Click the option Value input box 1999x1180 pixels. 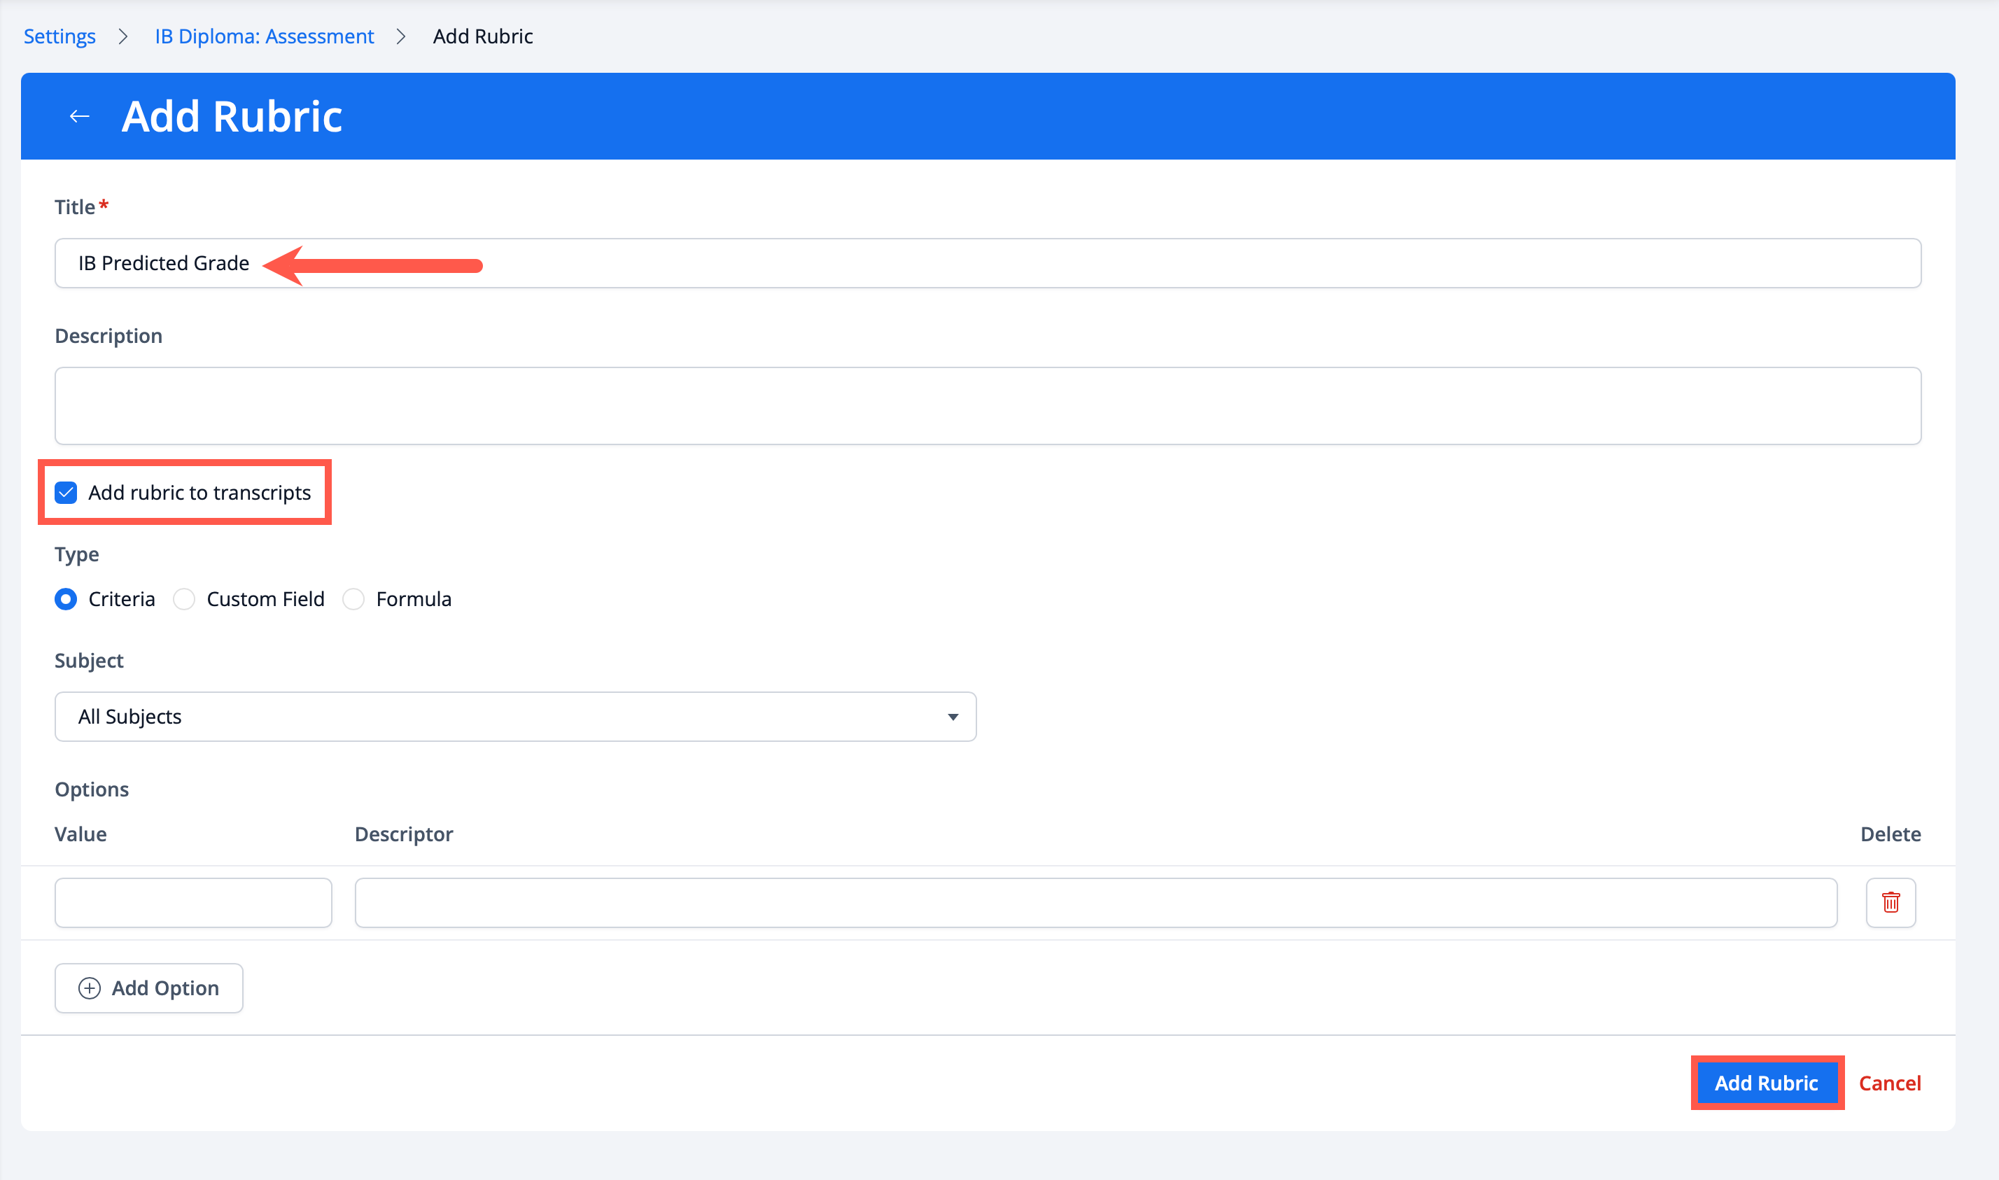(193, 902)
